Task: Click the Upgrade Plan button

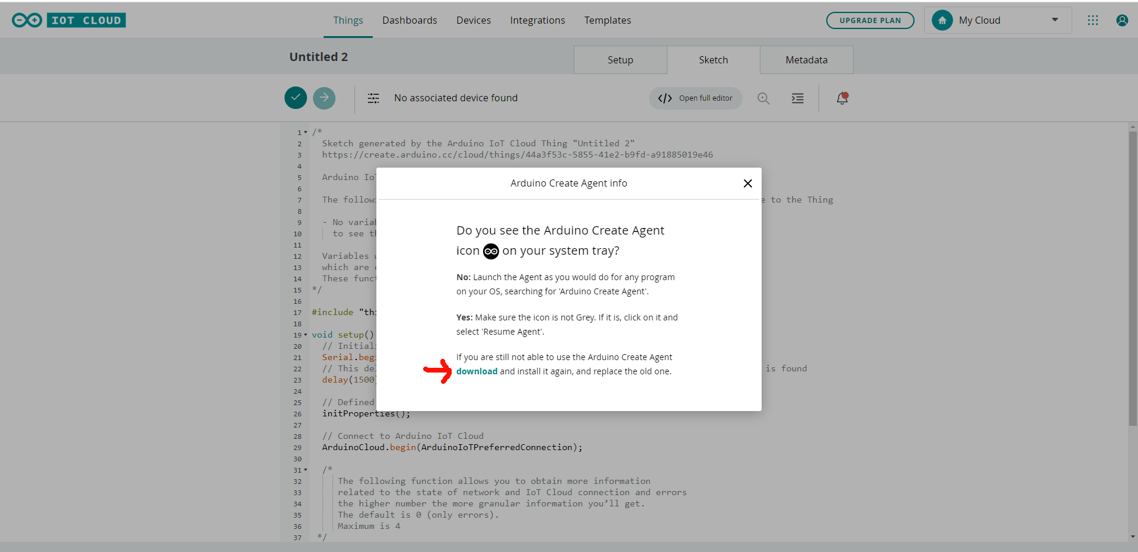Action: click(870, 20)
